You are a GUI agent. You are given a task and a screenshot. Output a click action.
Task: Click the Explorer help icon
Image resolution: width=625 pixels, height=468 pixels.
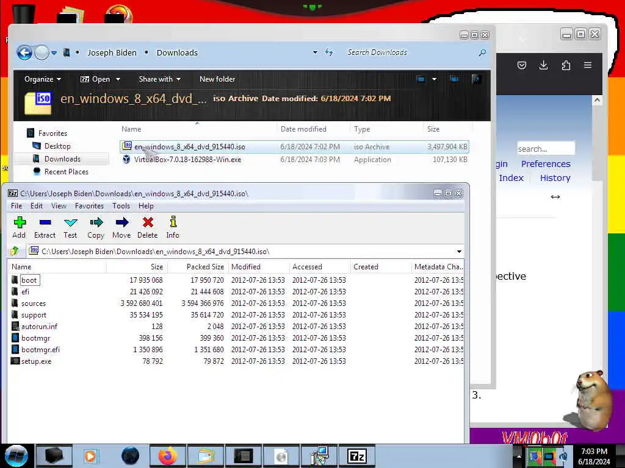point(475,79)
